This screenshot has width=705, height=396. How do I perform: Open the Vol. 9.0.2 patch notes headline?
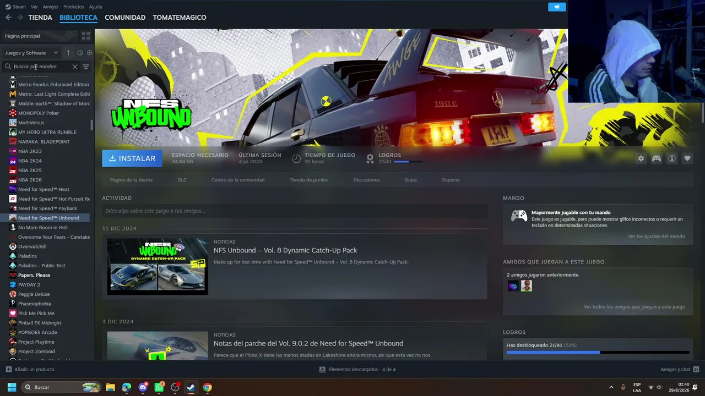(x=308, y=343)
